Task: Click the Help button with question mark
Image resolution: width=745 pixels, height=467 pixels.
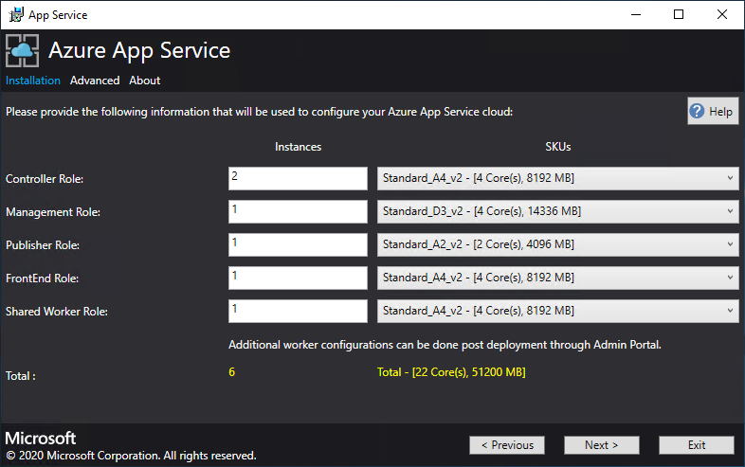Action: (712, 111)
